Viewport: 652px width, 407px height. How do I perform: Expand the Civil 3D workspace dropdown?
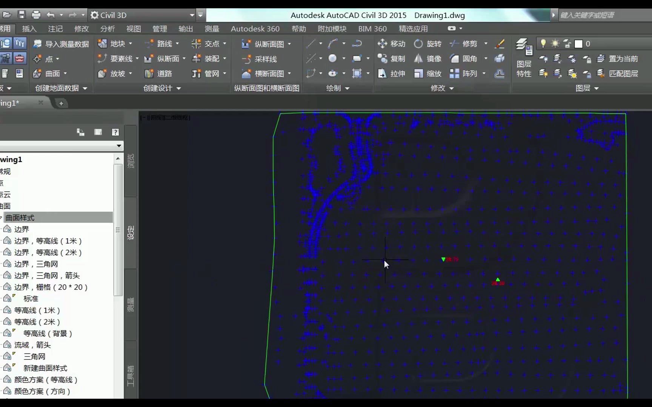[x=193, y=15]
